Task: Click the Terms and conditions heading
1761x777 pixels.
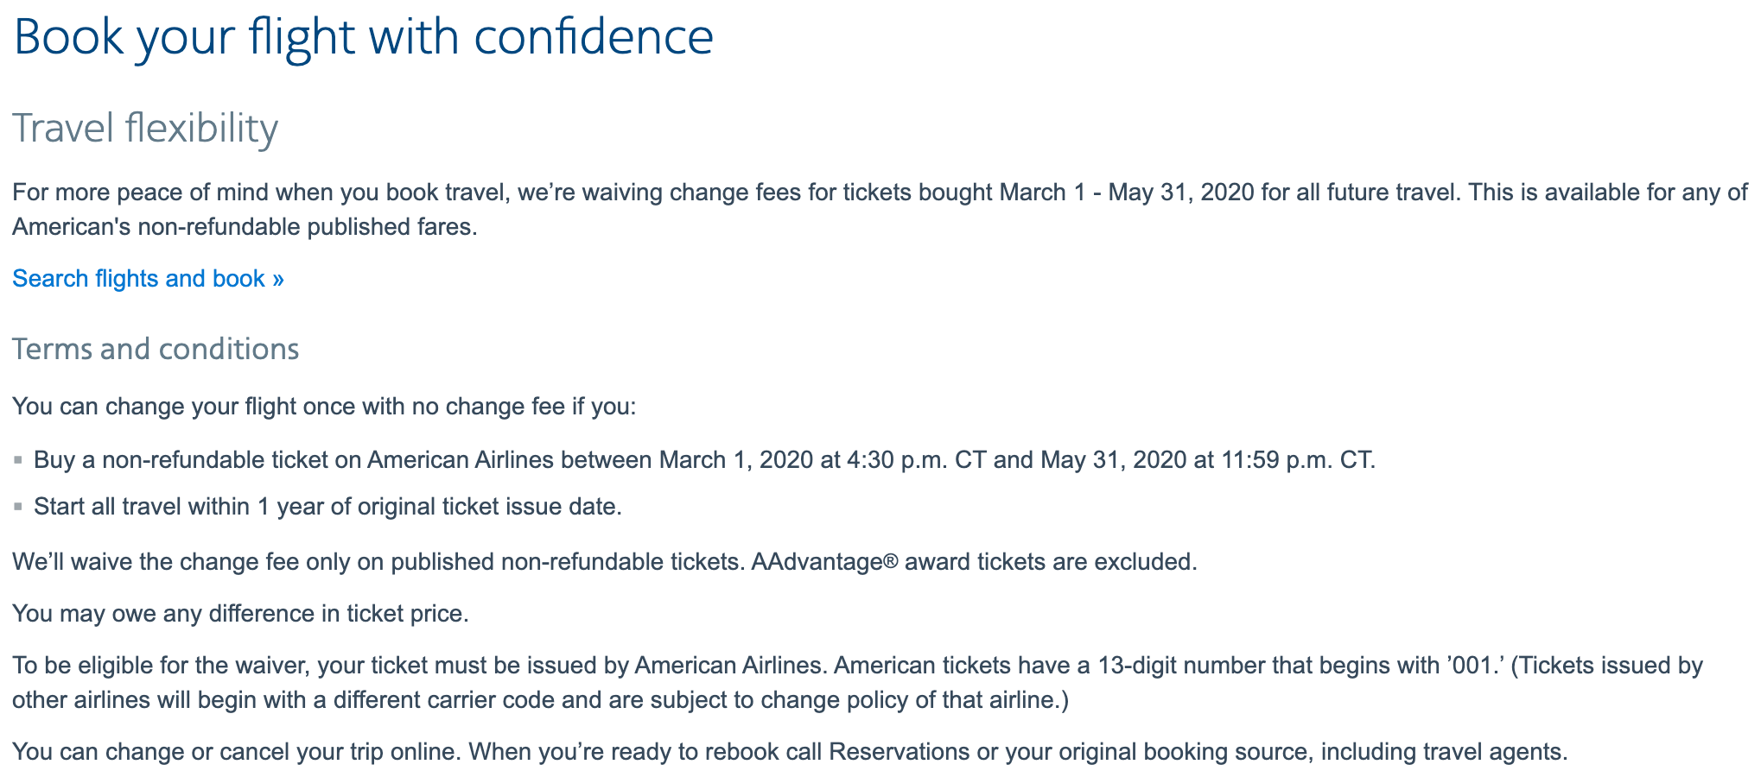Action: (156, 349)
